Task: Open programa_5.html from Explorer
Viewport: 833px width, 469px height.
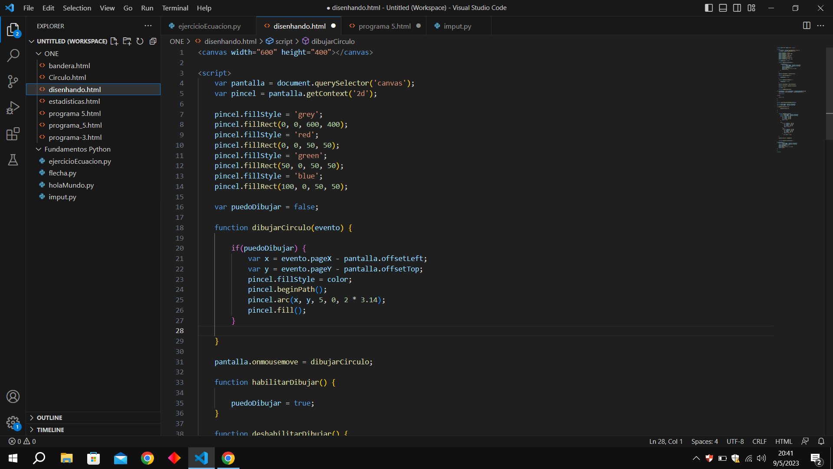Action: tap(75, 125)
